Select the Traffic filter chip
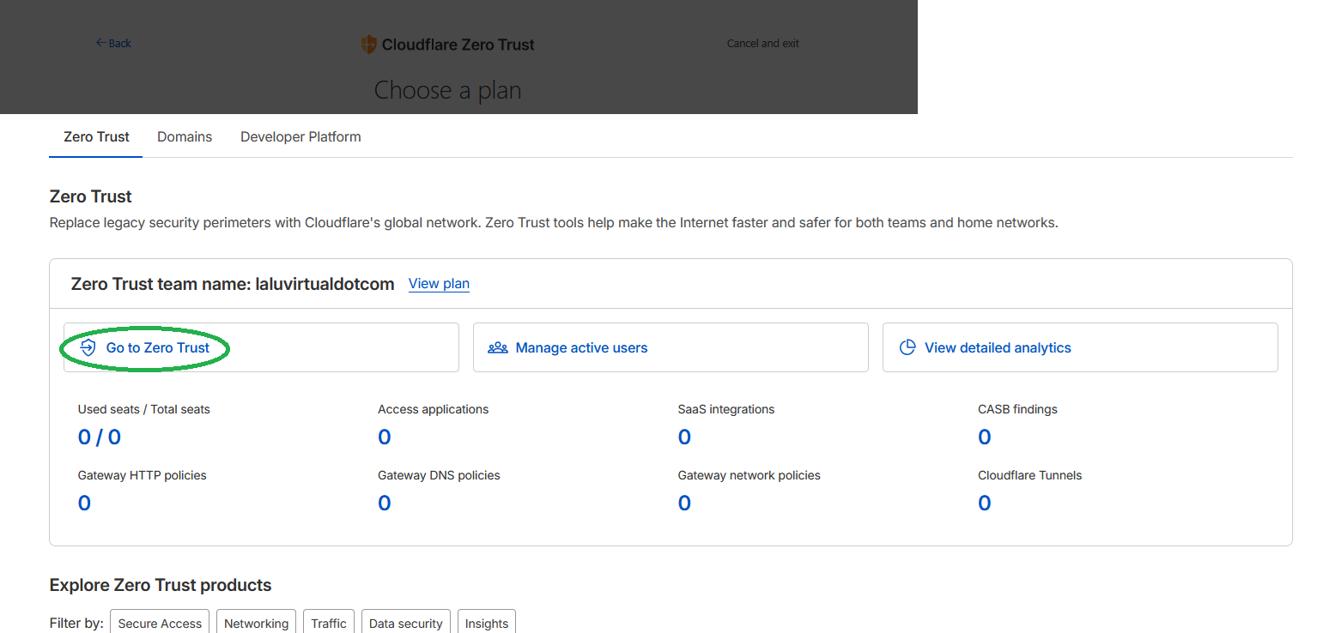 point(329,623)
